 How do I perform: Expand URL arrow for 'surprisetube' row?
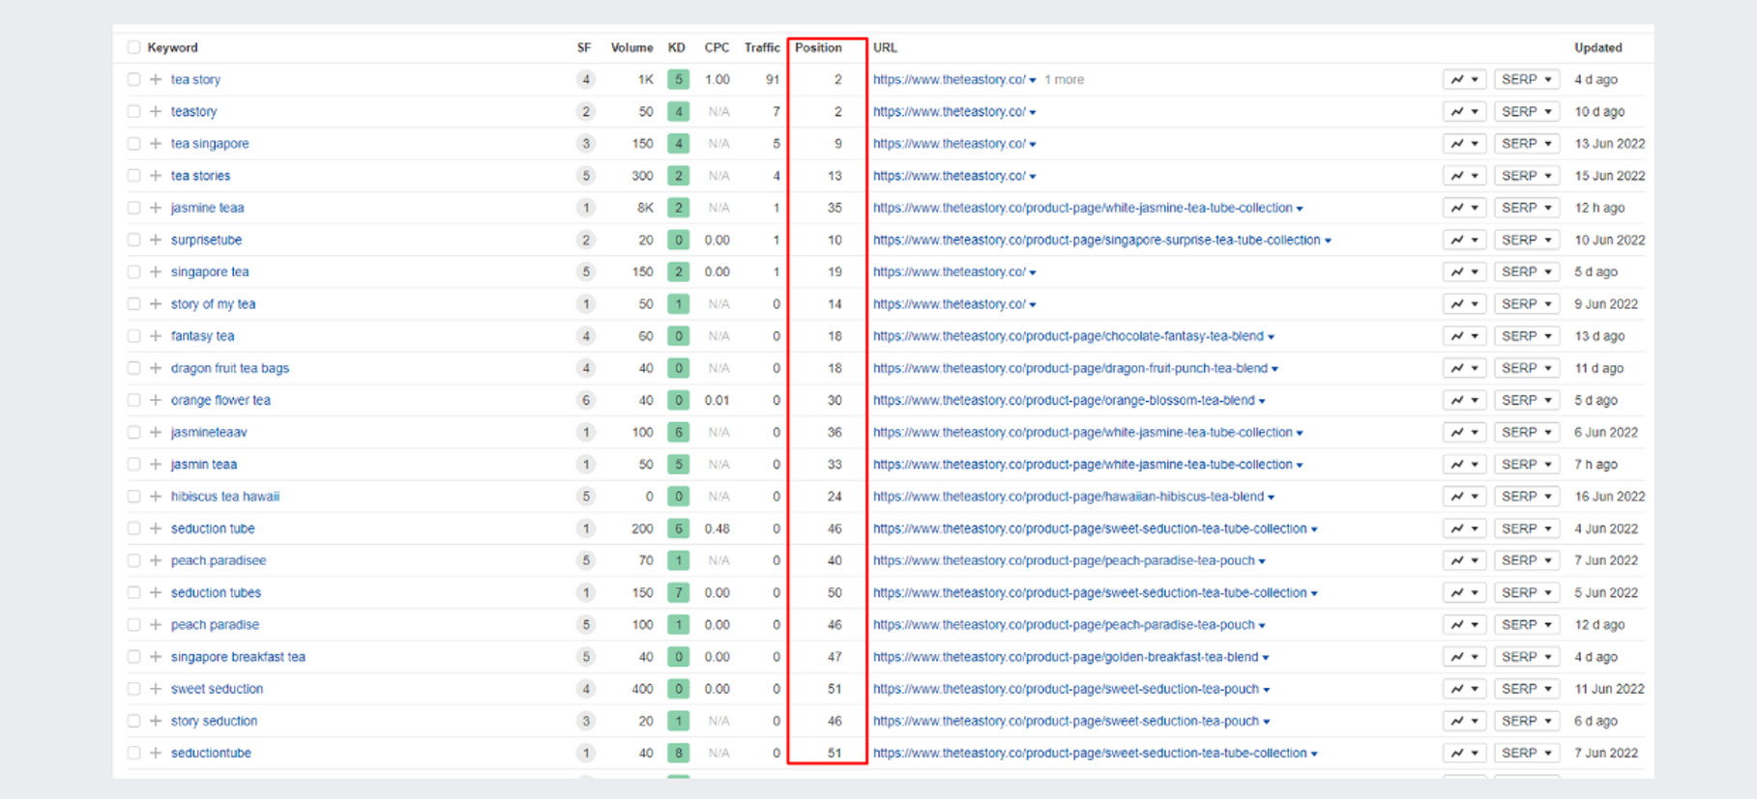pos(1328,241)
